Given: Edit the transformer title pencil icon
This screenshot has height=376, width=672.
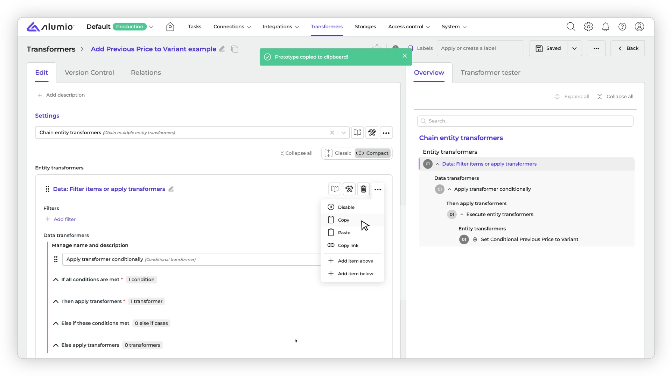Looking at the screenshot, I should [x=222, y=49].
